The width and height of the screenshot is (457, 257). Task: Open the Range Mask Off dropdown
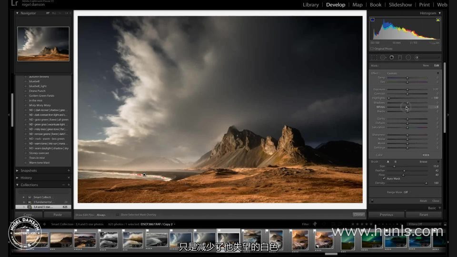[x=407, y=192]
